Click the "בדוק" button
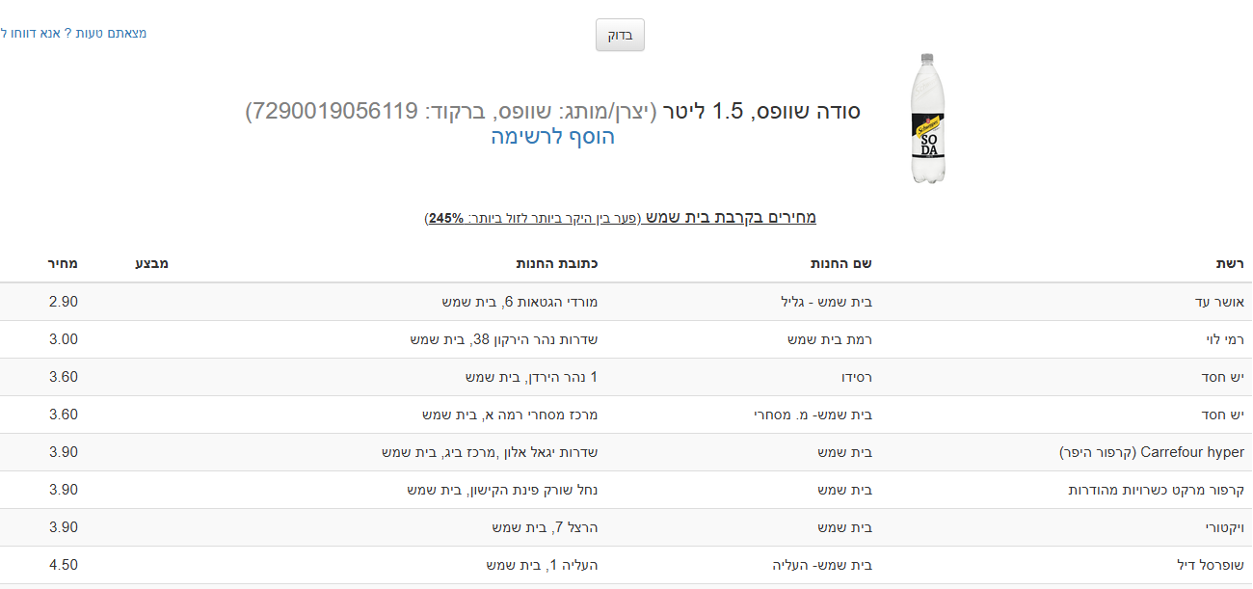 [620, 35]
